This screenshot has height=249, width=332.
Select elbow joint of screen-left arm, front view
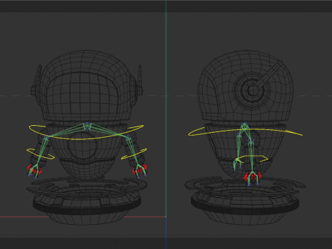(x=46, y=138)
